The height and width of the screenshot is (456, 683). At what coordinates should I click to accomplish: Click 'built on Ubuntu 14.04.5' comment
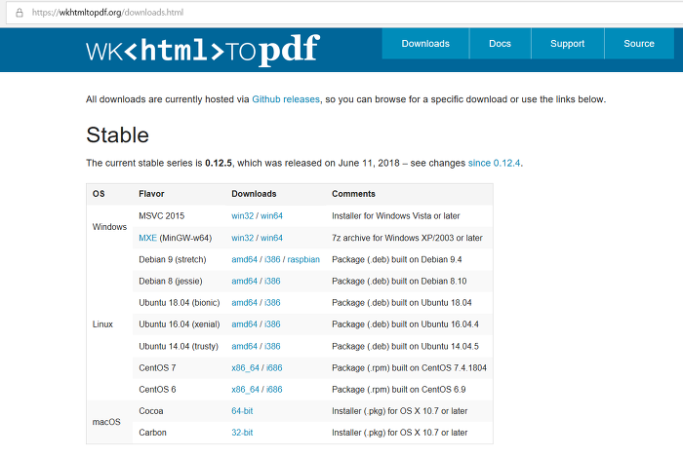coord(405,346)
